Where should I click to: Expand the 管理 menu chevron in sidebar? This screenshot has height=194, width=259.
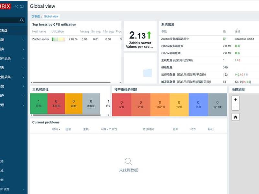(23, 105)
